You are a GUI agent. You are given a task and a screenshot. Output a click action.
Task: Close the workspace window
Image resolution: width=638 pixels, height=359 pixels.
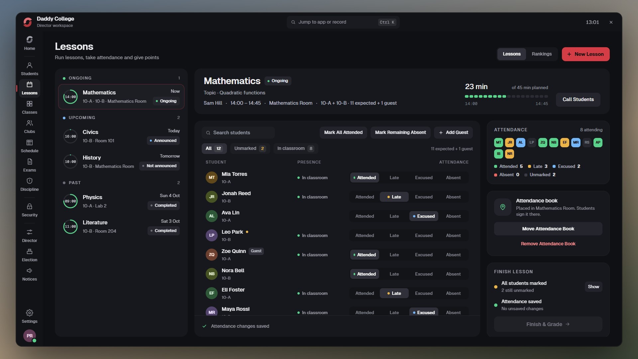pos(611,22)
